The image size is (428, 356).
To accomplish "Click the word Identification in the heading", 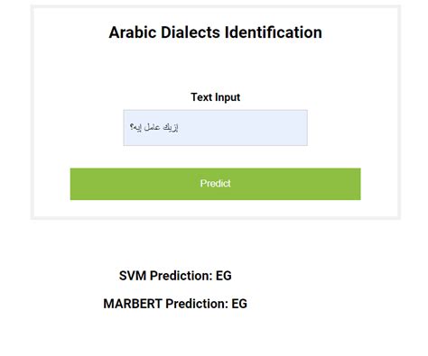I will (274, 32).
